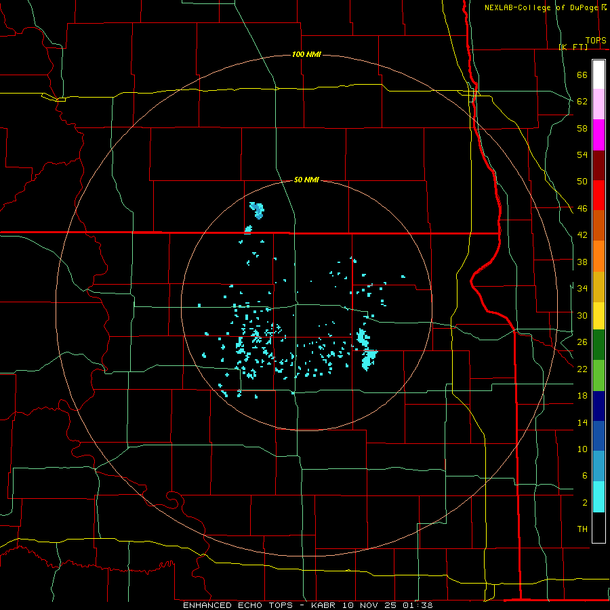This screenshot has height=610, width=610.
Task: Select the dark red 50 kft legend swatch
Action: click(598, 165)
